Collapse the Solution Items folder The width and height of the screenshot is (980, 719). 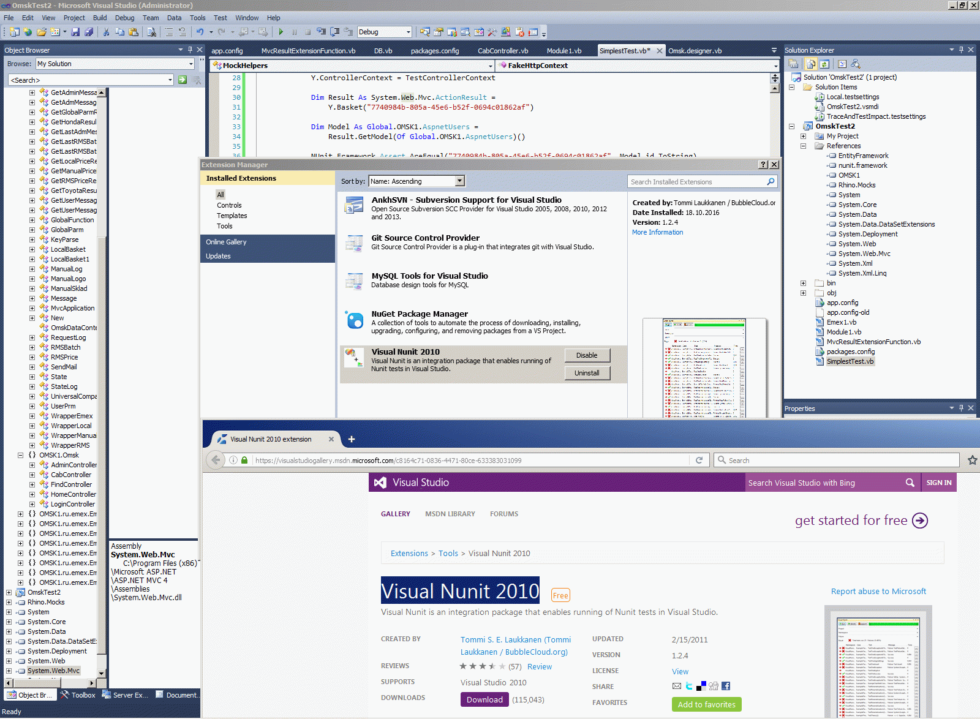[x=791, y=87]
